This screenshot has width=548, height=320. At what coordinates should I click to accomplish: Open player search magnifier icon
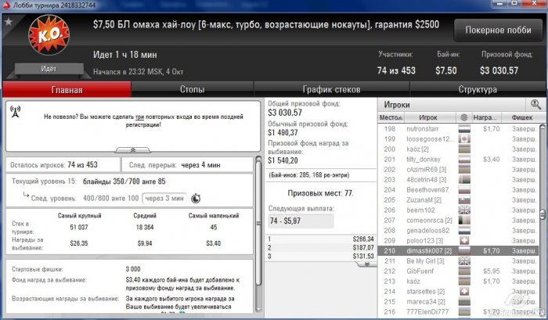535,104
